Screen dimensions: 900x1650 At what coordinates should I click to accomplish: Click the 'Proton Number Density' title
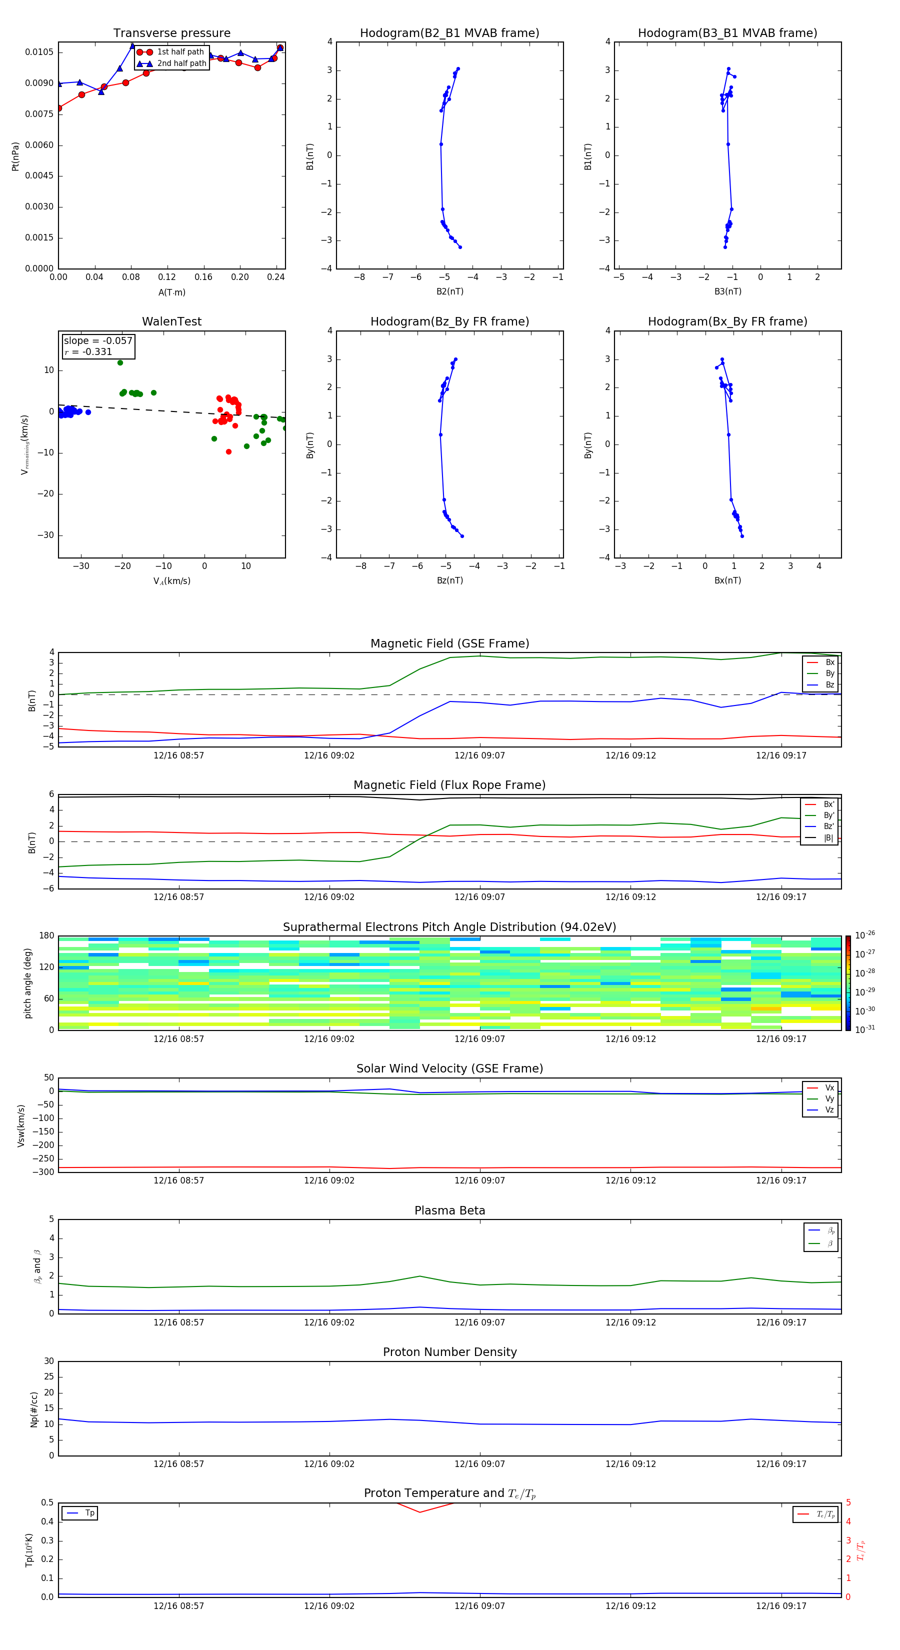tap(449, 1352)
